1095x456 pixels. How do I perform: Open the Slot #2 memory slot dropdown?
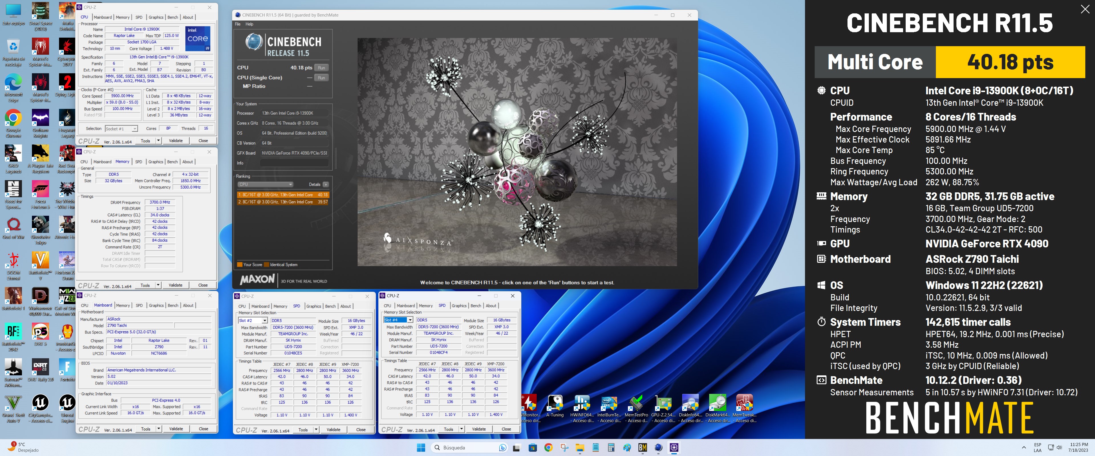(x=252, y=320)
